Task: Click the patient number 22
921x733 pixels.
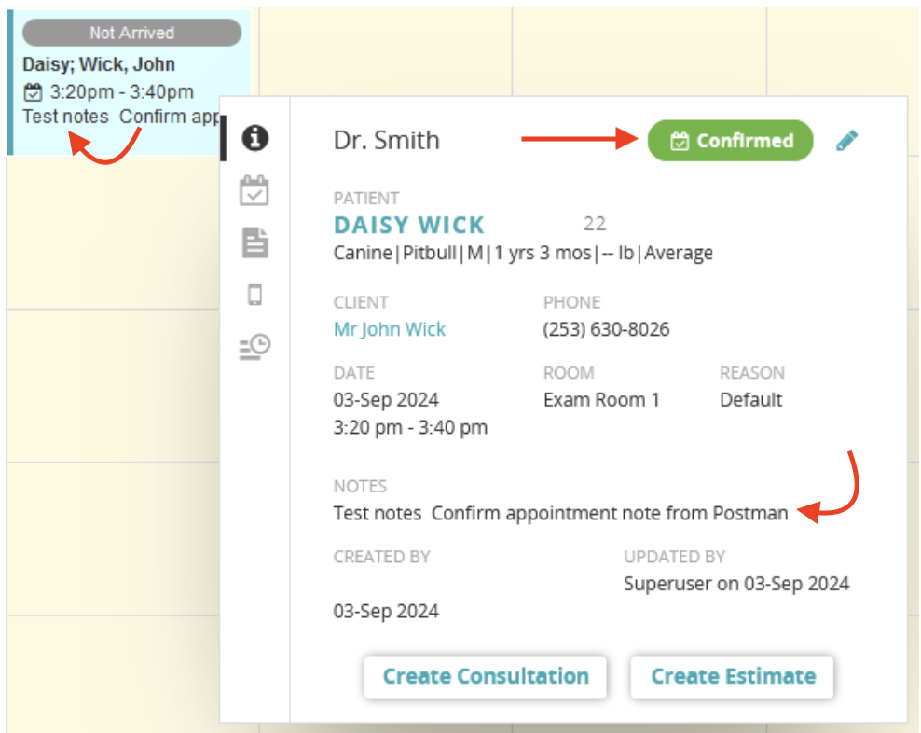Action: 595,224
